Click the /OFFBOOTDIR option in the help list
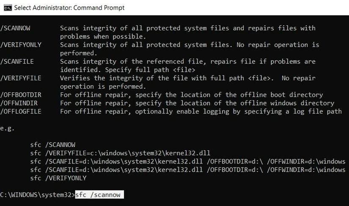 (20, 95)
